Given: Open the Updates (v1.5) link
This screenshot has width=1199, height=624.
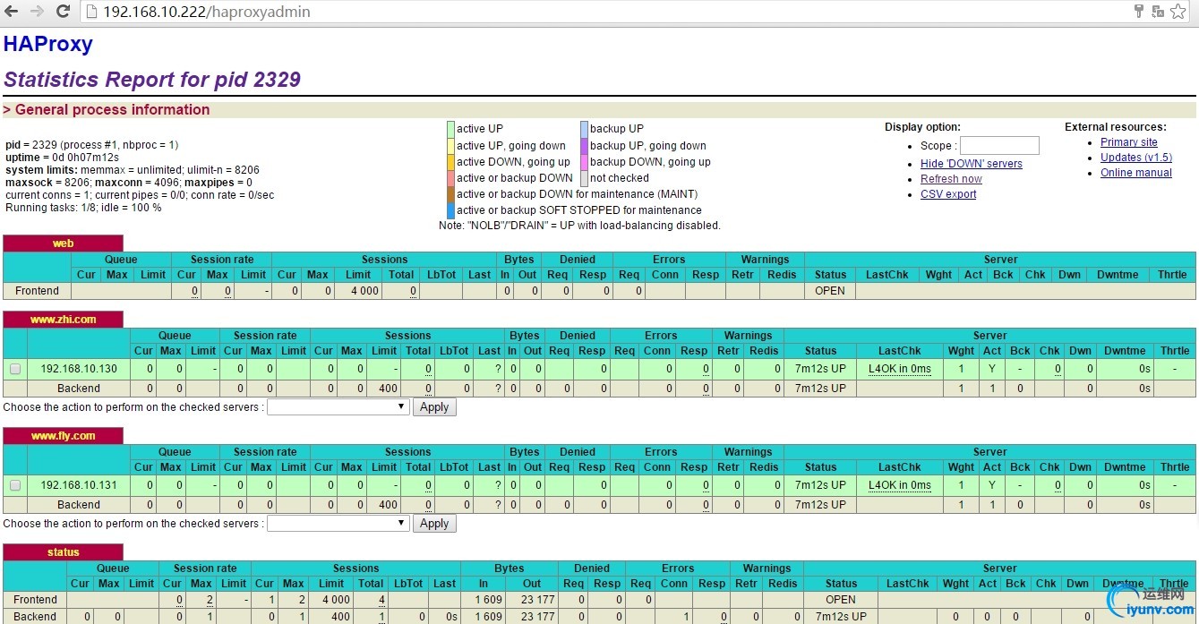Looking at the screenshot, I should (1135, 158).
